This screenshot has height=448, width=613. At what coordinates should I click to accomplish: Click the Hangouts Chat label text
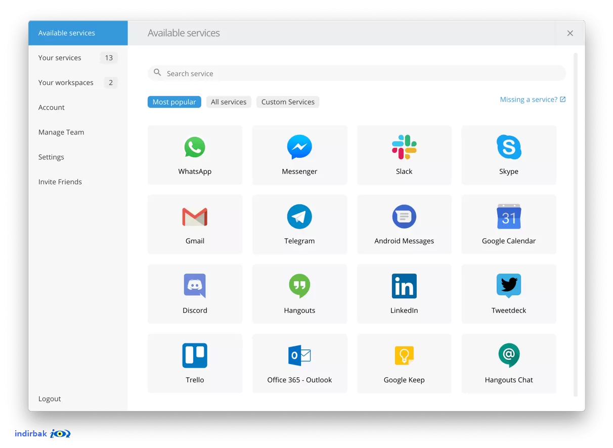[509, 380]
